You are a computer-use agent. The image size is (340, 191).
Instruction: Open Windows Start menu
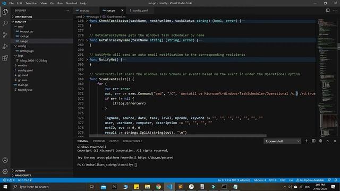[x=5, y=187]
